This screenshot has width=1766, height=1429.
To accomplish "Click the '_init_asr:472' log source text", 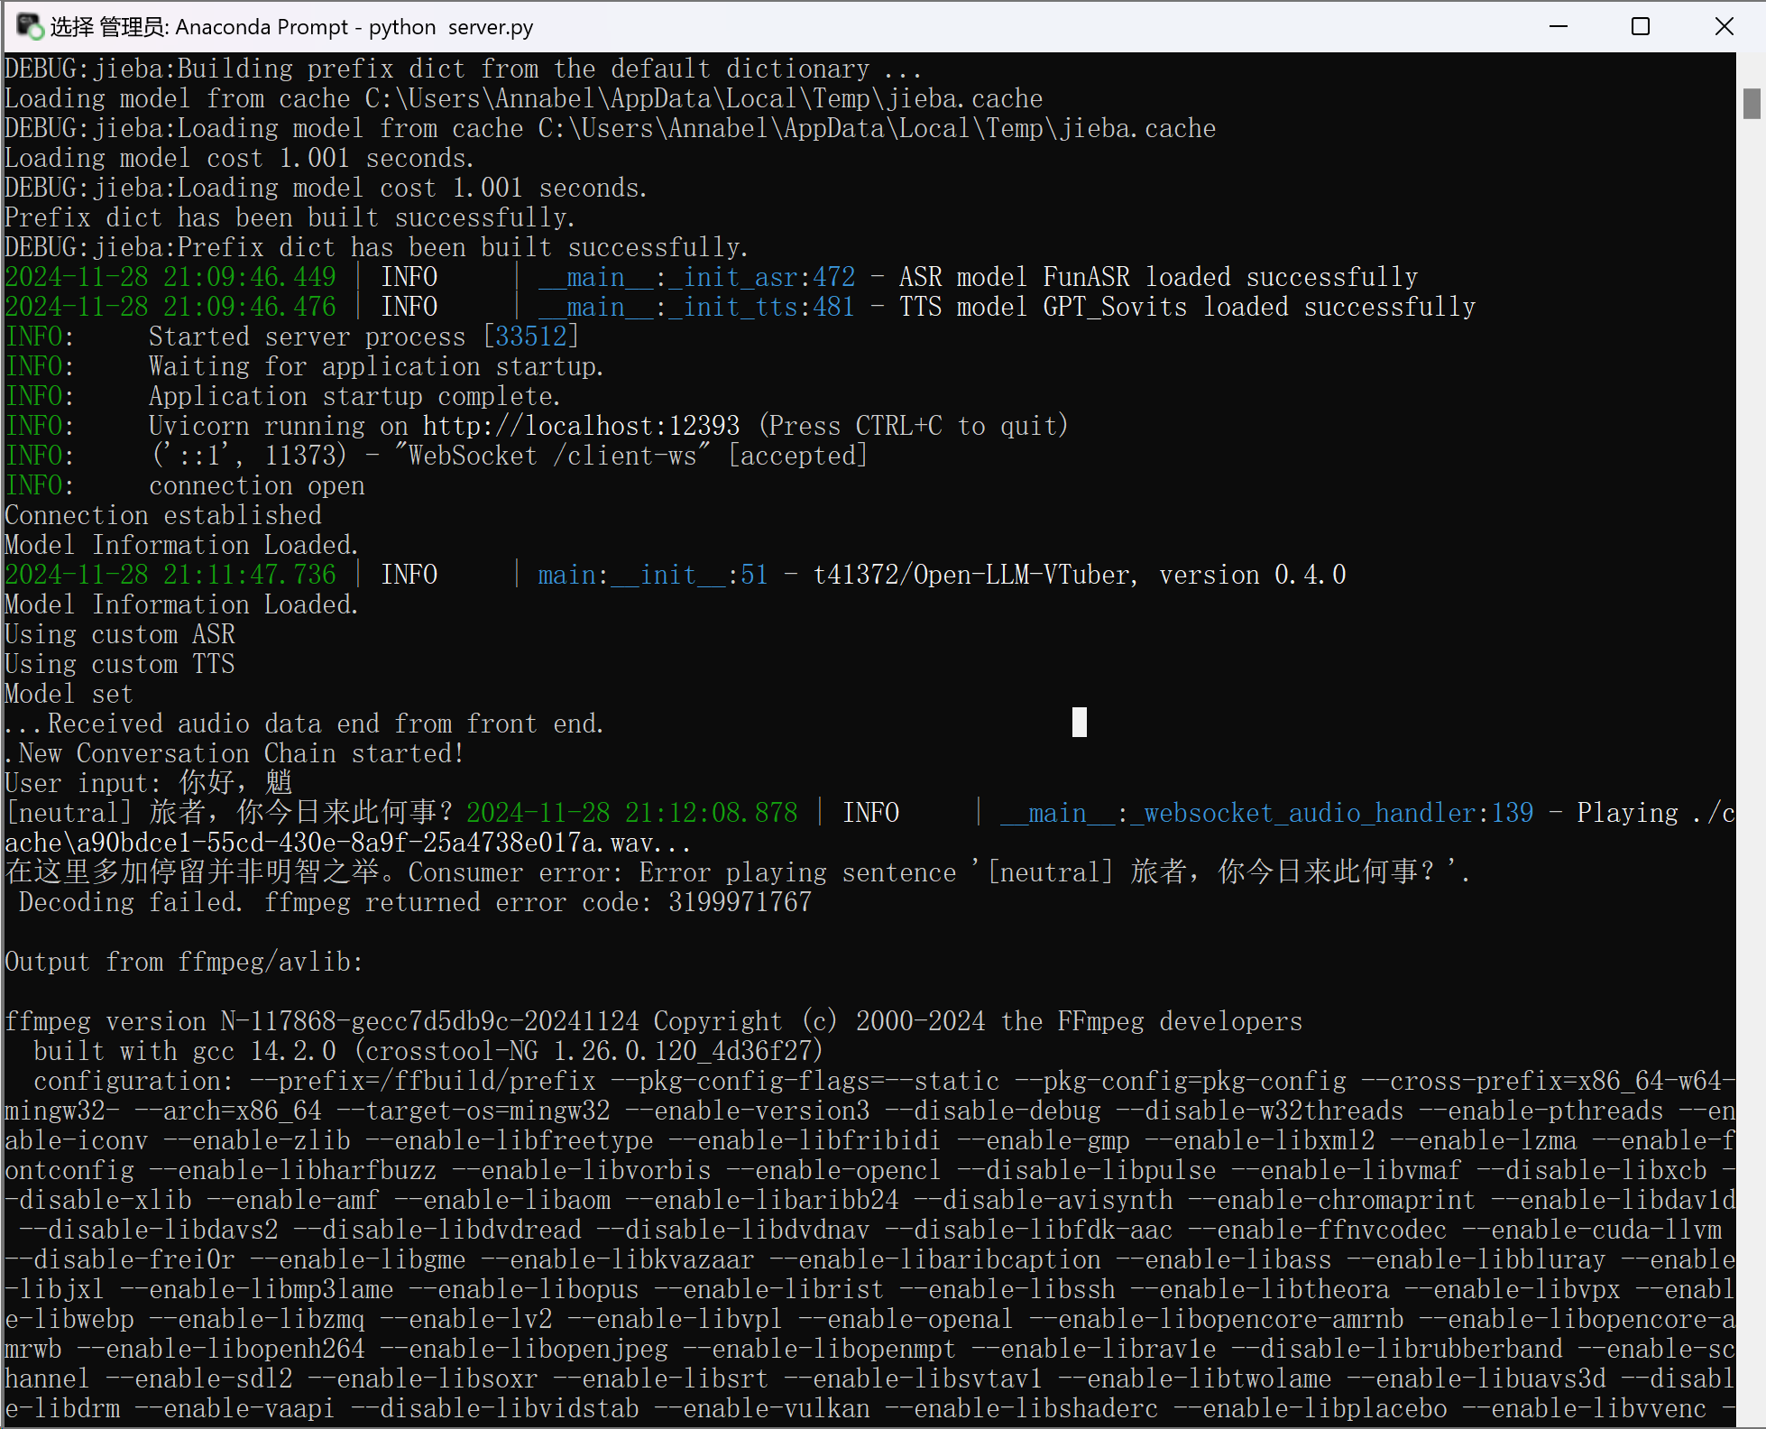I will [x=762, y=277].
